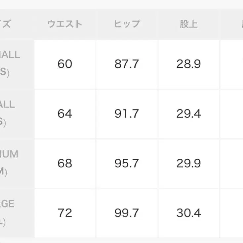The width and height of the screenshot is (243, 243).
Task: Tap the waist value 68 cell
Action: [65, 163]
